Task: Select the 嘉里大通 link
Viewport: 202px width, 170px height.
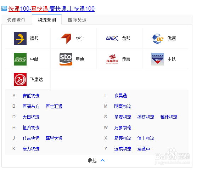Action: coord(54,138)
